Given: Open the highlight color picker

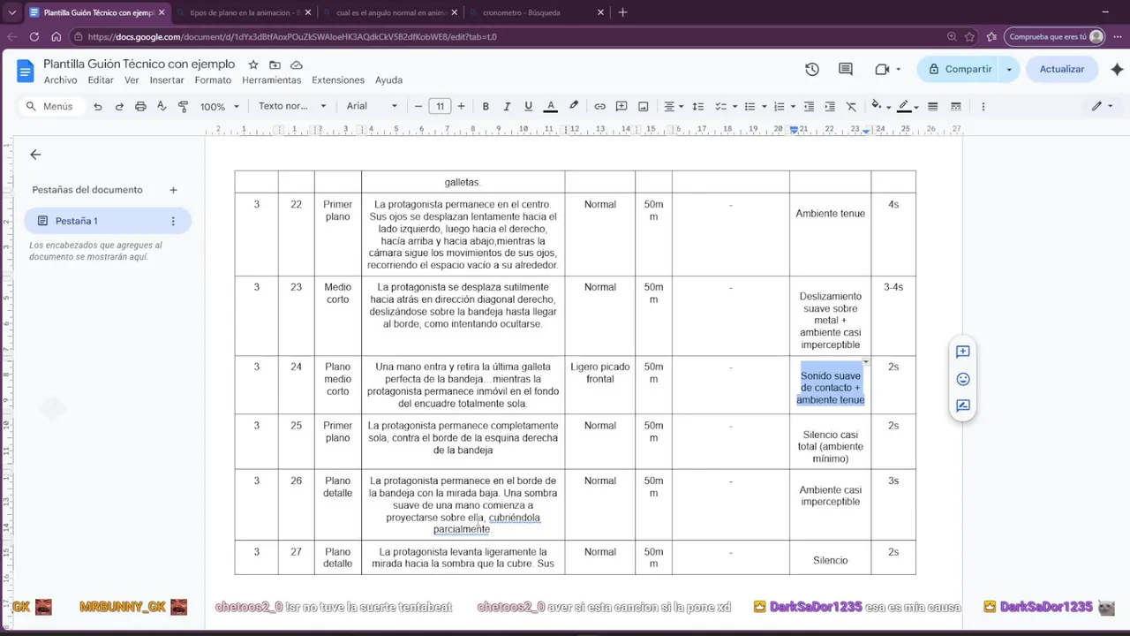Looking at the screenshot, I should coord(574,106).
